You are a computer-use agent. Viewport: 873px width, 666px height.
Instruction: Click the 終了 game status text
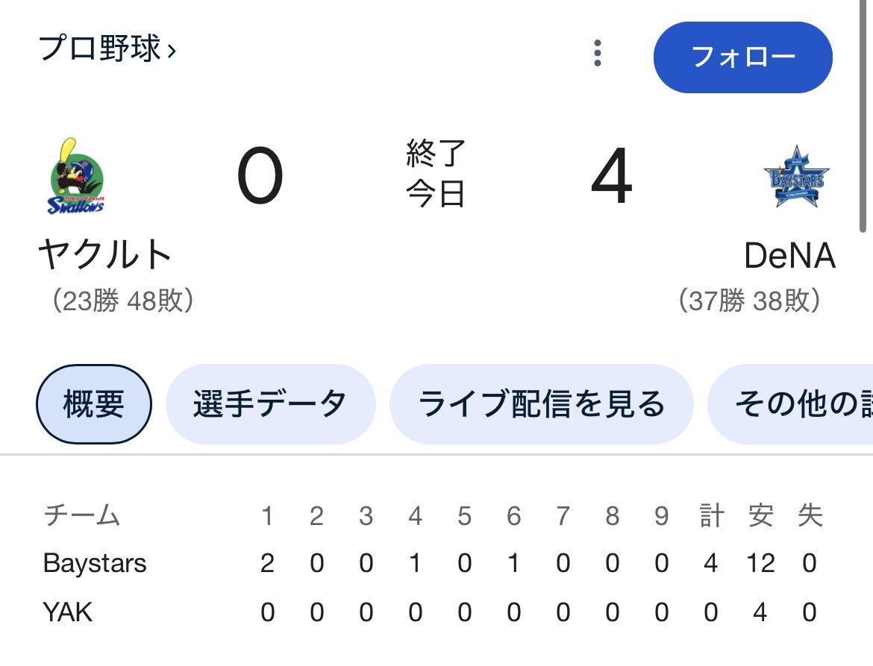(436, 153)
